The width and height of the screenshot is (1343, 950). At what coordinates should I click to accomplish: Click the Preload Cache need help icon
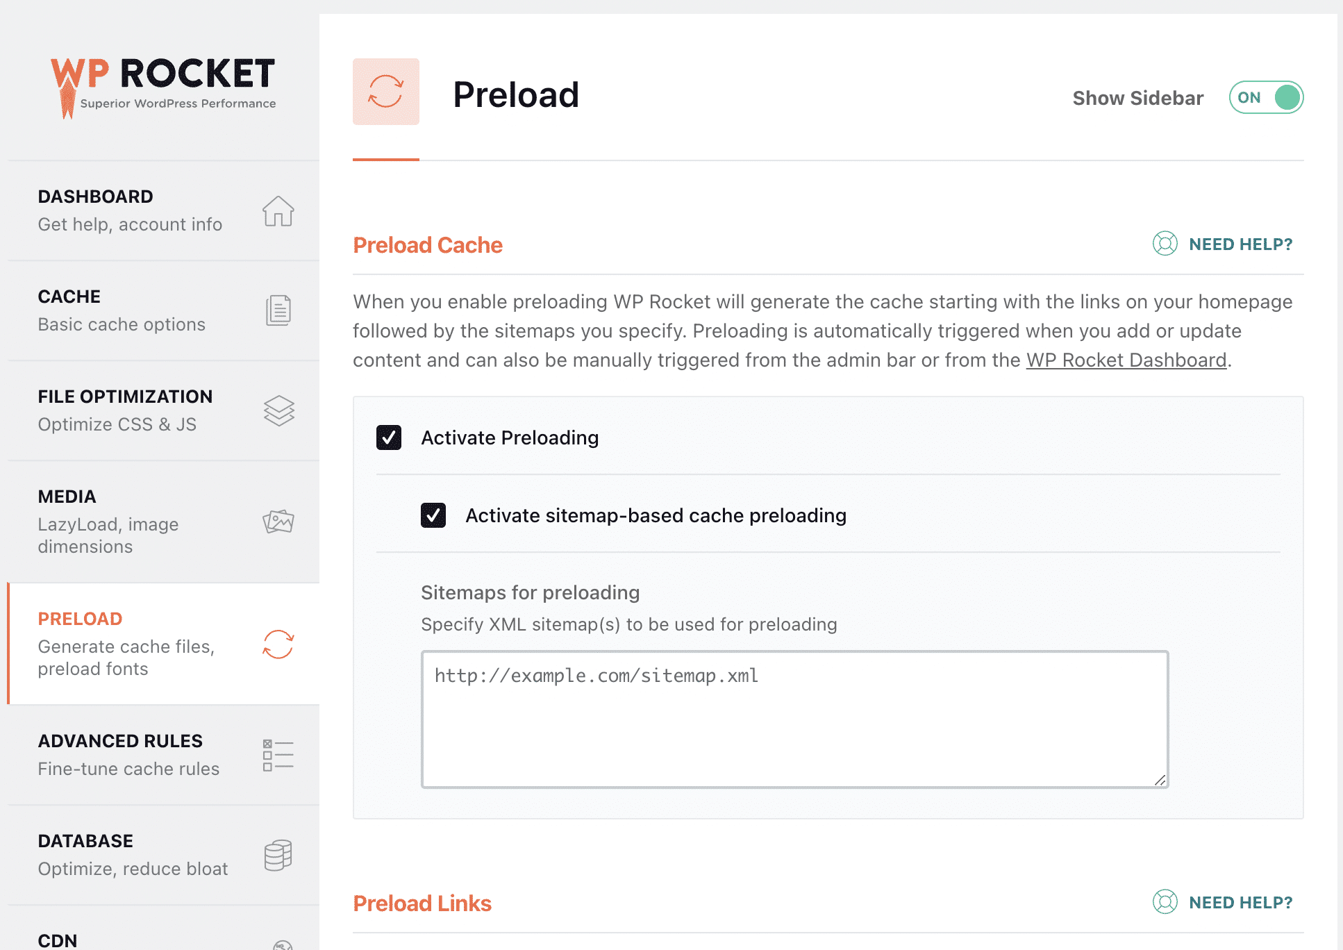pos(1165,244)
